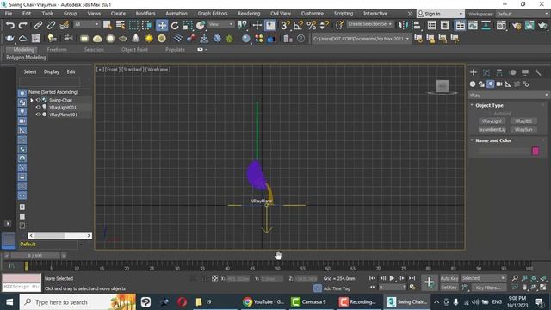The width and height of the screenshot is (551, 310).
Task: Click the VRayLight object type button
Action: (x=492, y=121)
